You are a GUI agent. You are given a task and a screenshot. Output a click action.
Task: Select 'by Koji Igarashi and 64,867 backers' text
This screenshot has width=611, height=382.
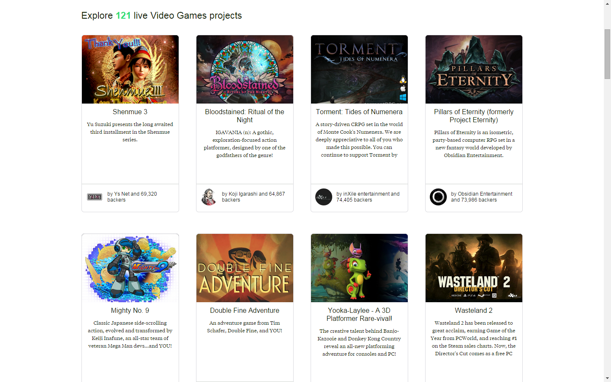click(x=253, y=197)
